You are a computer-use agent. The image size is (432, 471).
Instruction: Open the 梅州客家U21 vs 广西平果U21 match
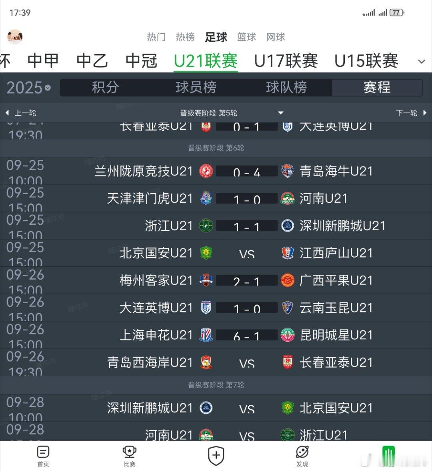point(216,280)
